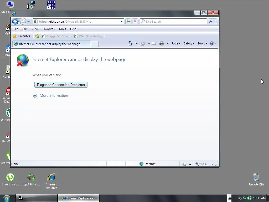Expand the Print options dropdown arrow

168,44
